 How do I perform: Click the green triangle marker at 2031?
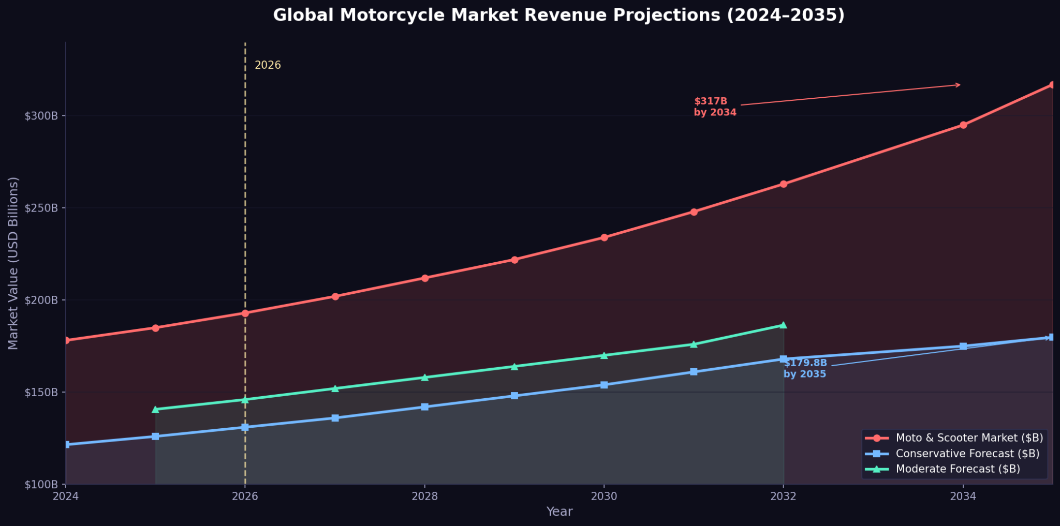[694, 344]
